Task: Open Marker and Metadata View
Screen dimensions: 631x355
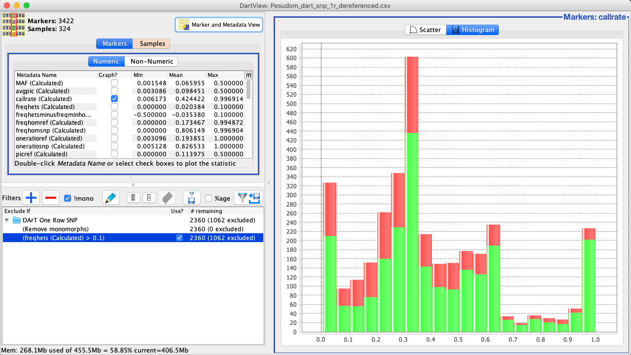Action: 219,25
